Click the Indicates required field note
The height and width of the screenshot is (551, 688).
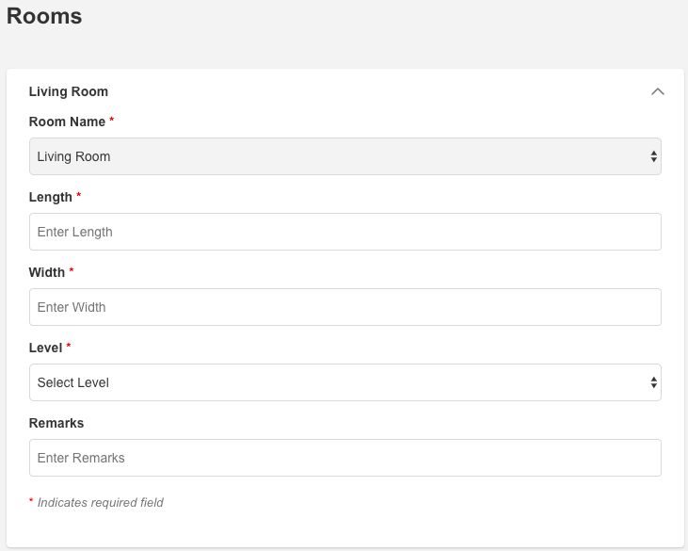96,502
